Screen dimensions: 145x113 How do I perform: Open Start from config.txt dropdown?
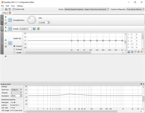click(x=17, y=90)
